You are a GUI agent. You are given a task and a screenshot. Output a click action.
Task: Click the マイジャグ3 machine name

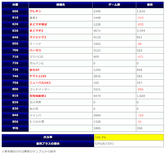point(38,37)
